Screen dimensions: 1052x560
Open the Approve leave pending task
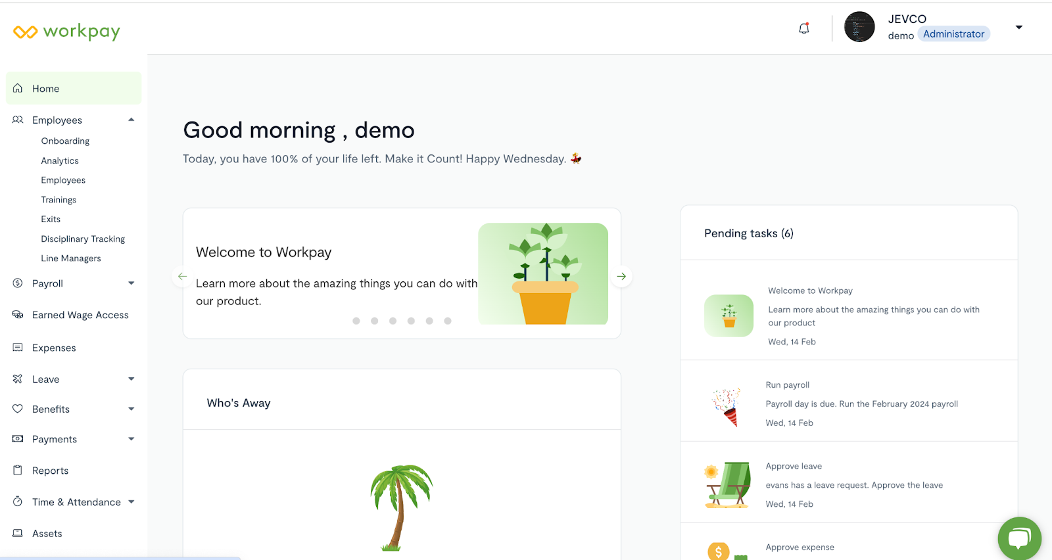tap(849, 482)
